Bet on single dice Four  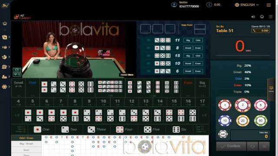(124, 130)
